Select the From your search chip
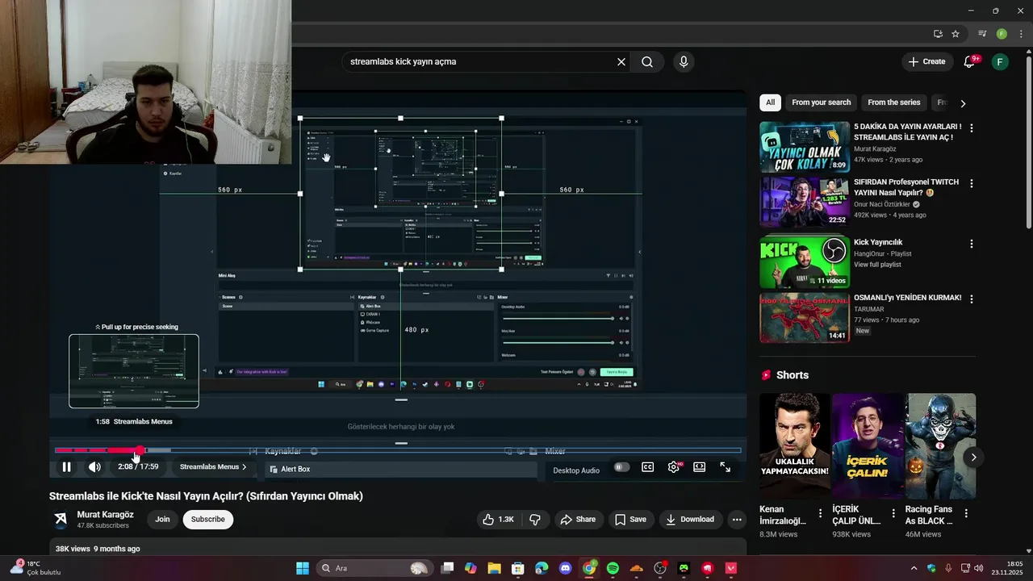The width and height of the screenshot is (1033, 581). (x=821, y=102)
